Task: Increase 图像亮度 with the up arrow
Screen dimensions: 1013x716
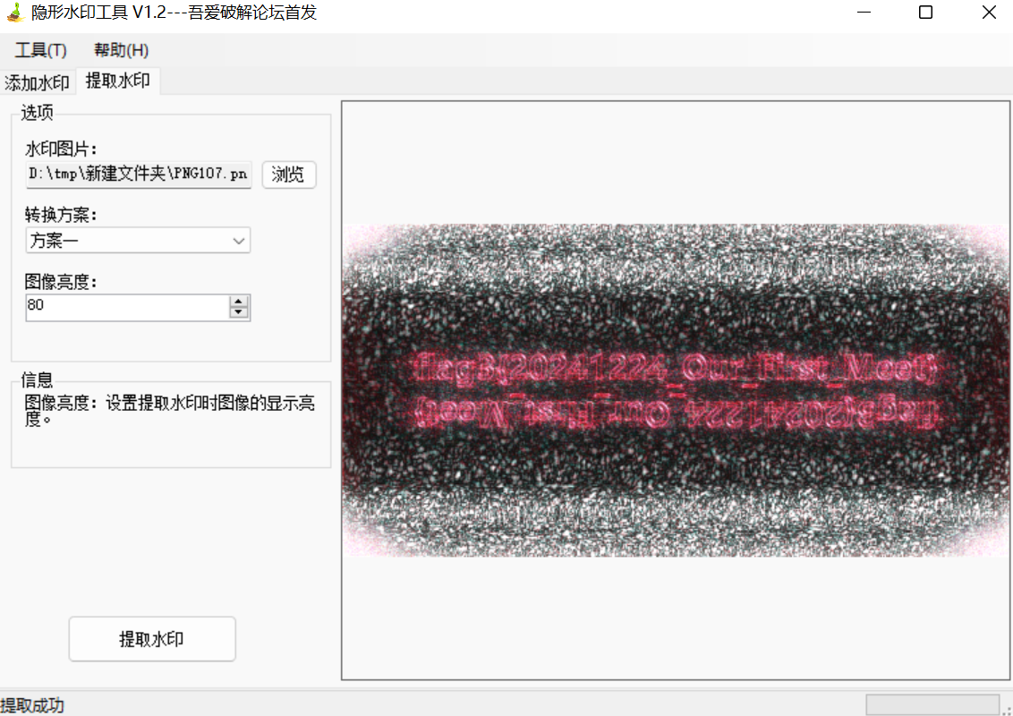Action: (239, 302)
